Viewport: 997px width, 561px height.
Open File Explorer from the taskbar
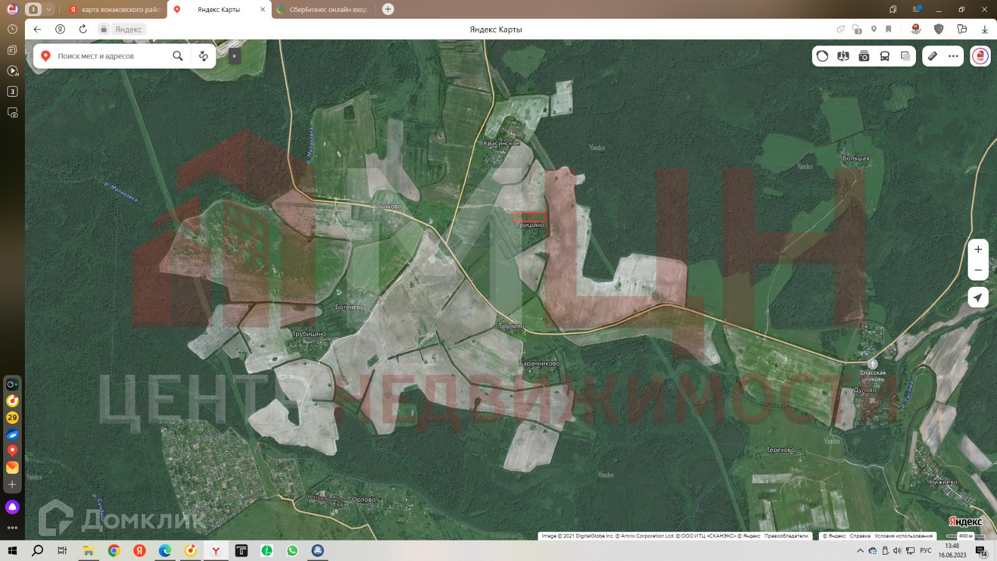click(88, 550)
